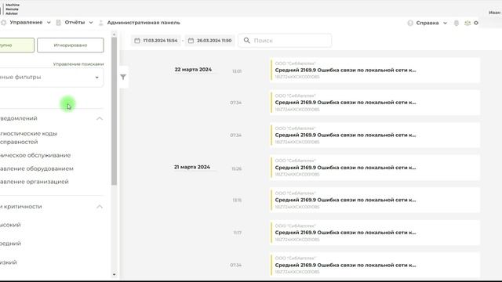Image resolution: width=502 pixels, height=282 pixels.
Task: Open the 11:17 notification card
Action: click(375, 233)
